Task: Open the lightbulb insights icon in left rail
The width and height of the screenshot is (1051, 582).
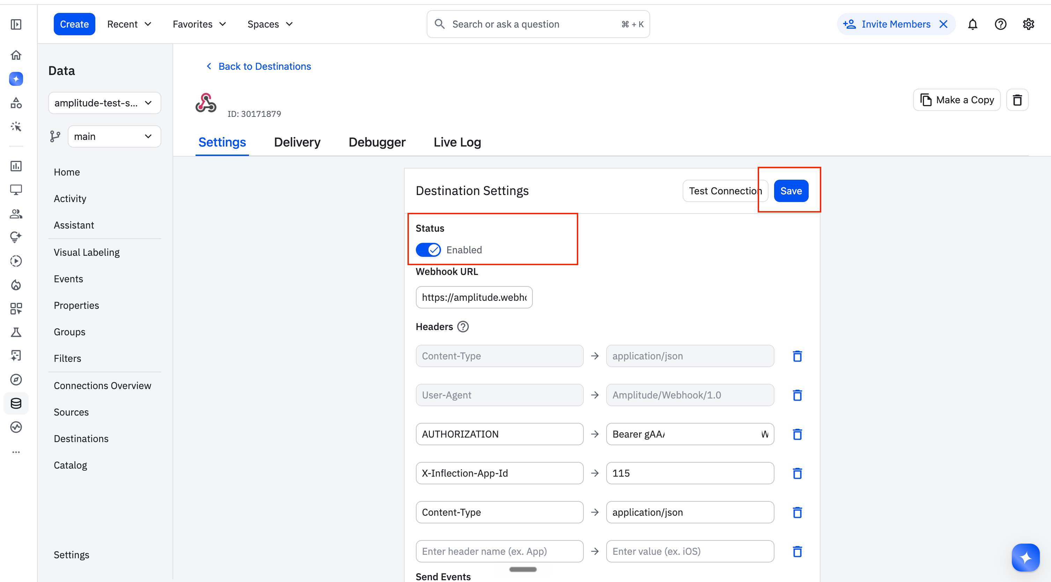Action: pyautogui.click(x=16, y=237)
